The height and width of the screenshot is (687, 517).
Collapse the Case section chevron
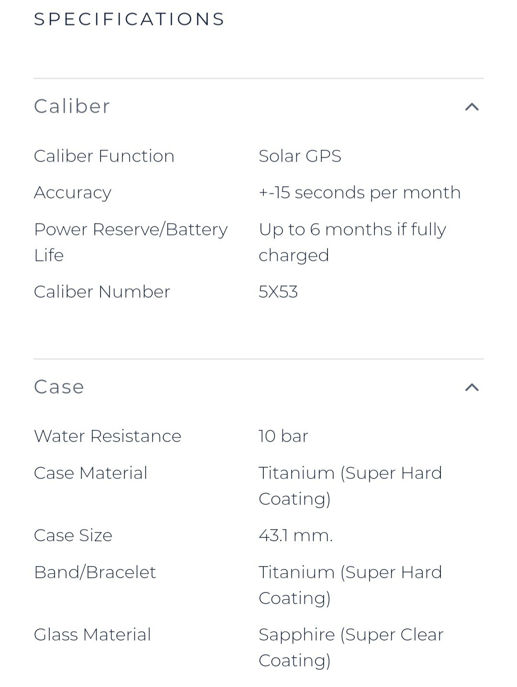point(472,387)
